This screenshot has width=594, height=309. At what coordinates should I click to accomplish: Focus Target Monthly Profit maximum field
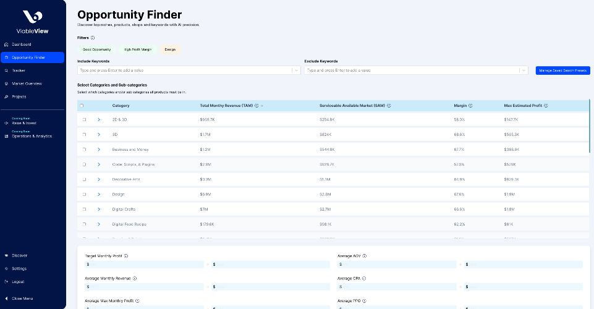(x=271, y=265)
